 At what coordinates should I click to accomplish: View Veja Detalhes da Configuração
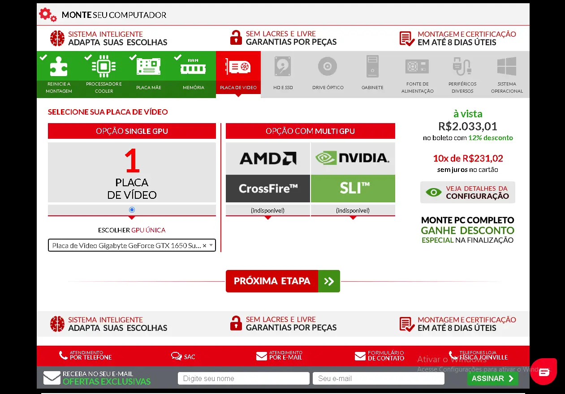click(468, 192)
